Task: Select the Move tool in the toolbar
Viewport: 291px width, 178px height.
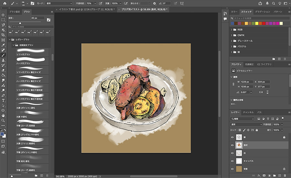Action: click(3, 15)
